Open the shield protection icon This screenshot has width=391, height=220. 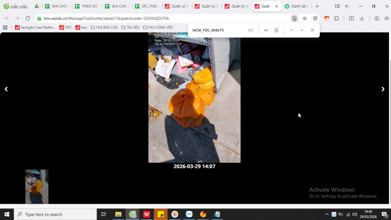[315, 18]
